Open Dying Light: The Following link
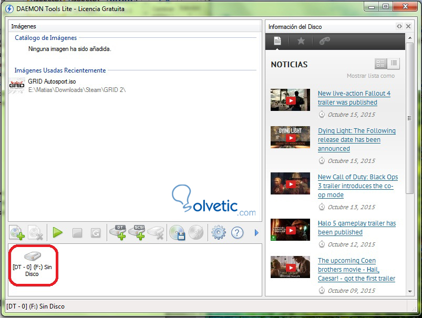The height and width of the screenshot is (318, 422). [357, 139]
